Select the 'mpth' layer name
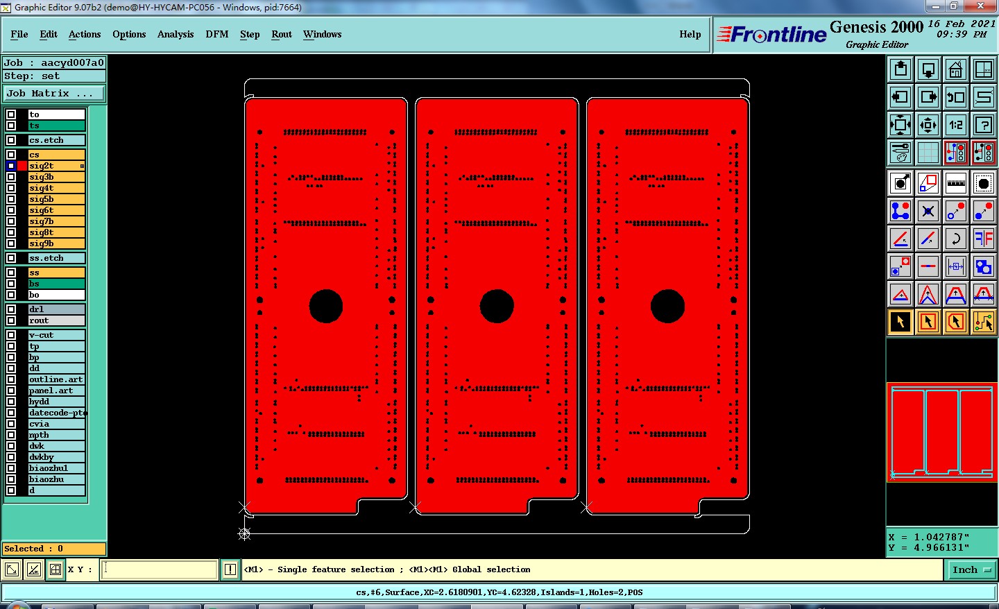This screenshot has height=609, width=999. (57, 435)
